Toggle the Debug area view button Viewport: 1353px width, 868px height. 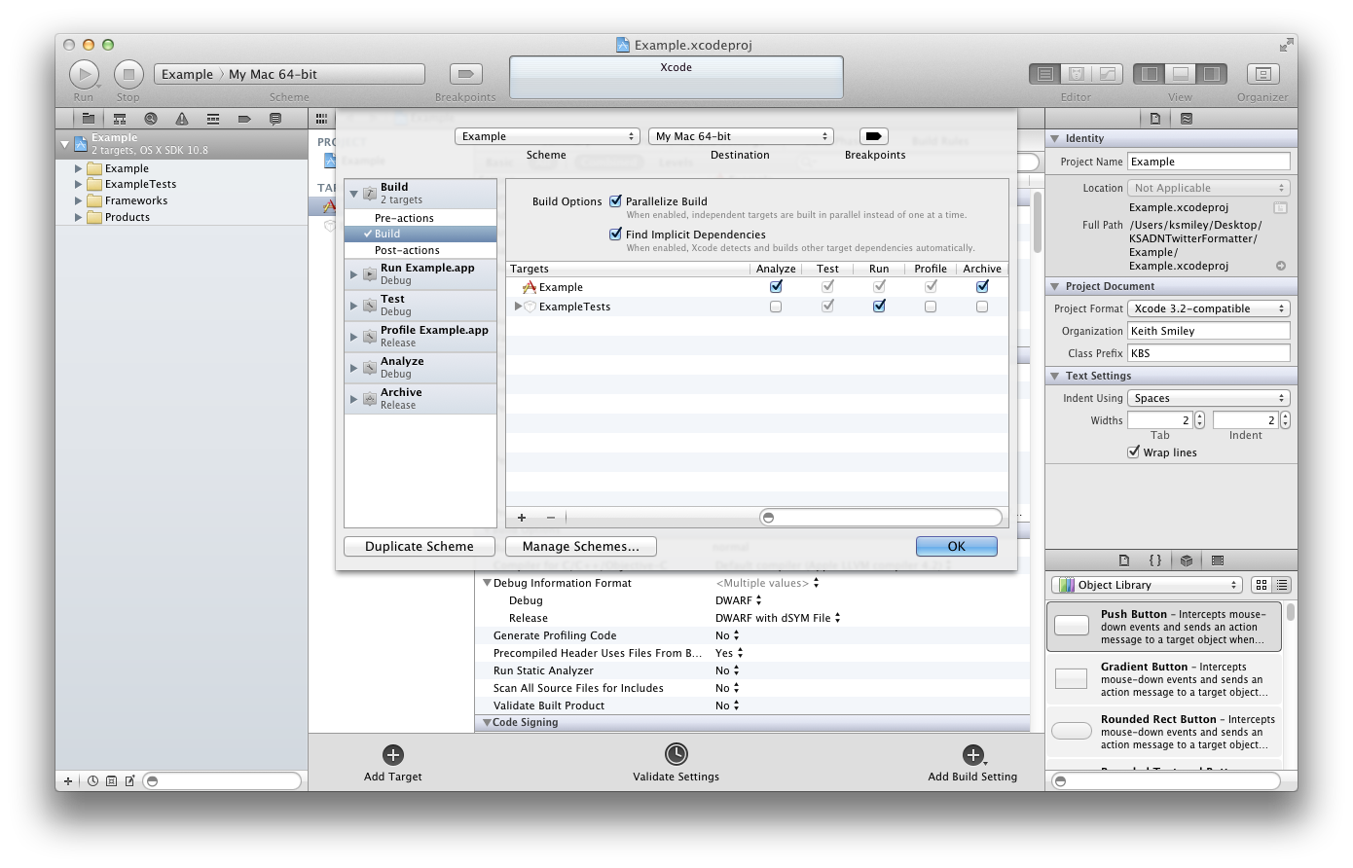pyautogui.click(x=1181, y=74)
